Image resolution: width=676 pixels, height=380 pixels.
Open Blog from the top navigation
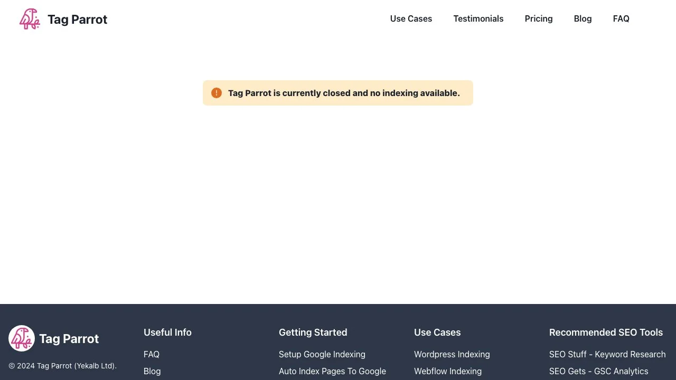coord(583,18)
